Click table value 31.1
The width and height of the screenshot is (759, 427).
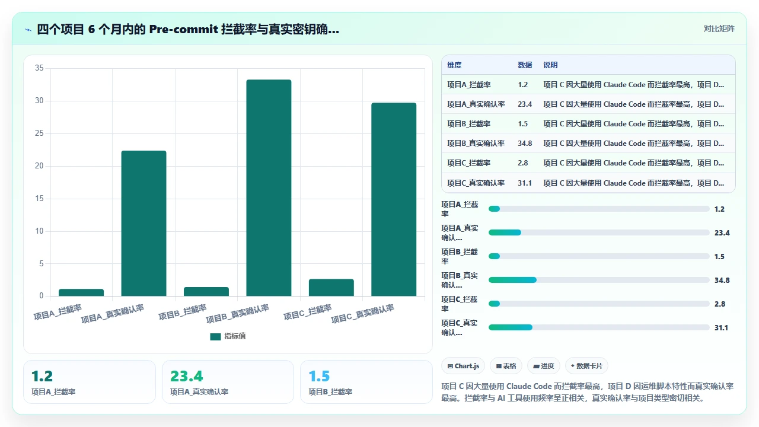(525, 183)
